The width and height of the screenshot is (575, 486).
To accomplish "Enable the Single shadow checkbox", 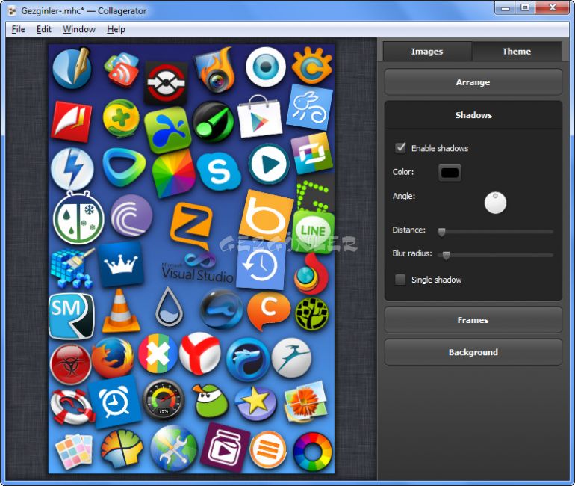I will [x=401, y=280].
